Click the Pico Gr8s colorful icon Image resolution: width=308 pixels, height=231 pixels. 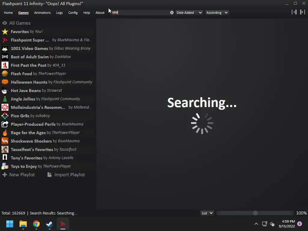[5, 116]
